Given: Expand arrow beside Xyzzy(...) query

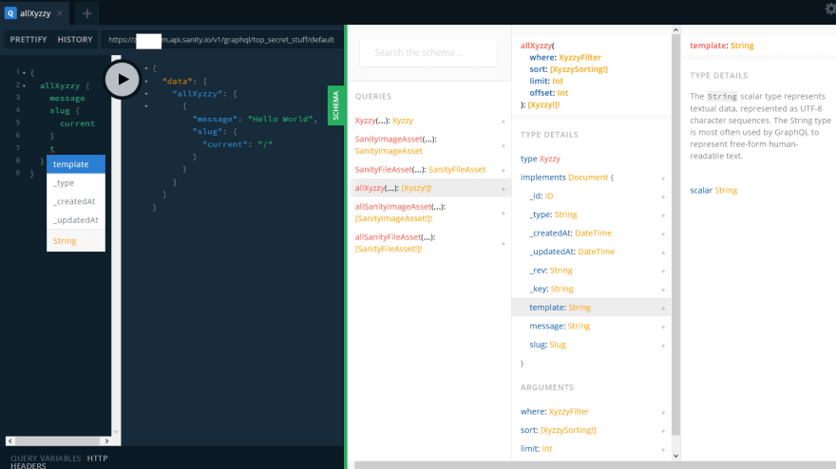Looking at the screenshot, I should (x=503, y=122).
